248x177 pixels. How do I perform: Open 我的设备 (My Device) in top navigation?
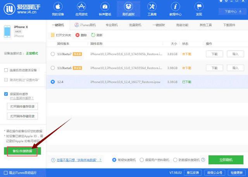click(58, 9)
